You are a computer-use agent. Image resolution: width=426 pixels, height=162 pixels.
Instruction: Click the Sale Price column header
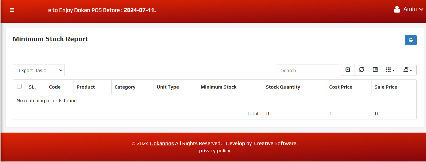click(x=386, y=87)
